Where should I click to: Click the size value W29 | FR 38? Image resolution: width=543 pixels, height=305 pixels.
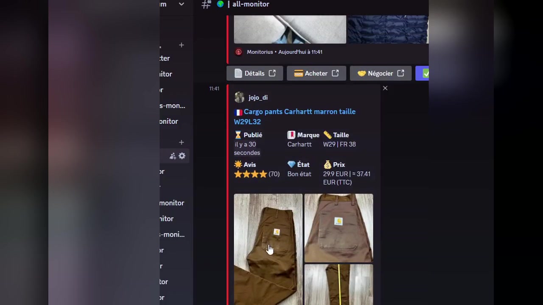(x=339, y=144)
